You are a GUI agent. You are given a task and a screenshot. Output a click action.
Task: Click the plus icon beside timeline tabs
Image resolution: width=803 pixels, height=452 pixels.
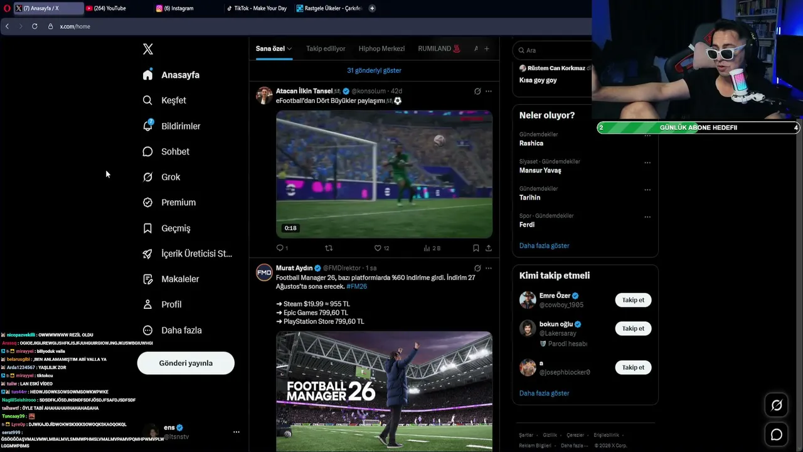(x=486, y=48)
